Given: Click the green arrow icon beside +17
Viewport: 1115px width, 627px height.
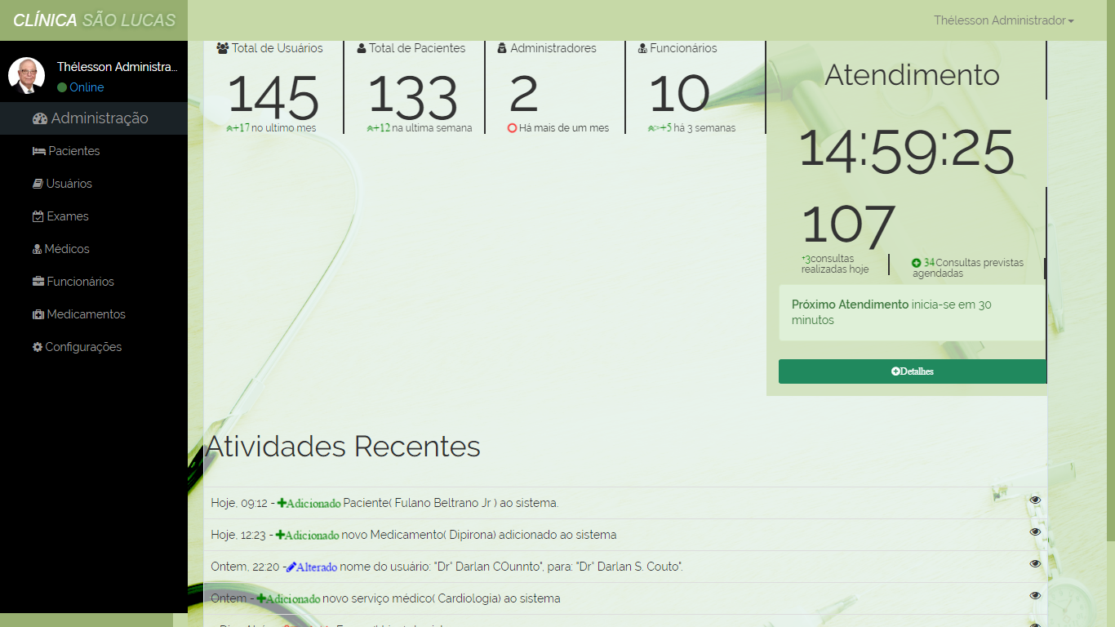Looking at the screenshot, I should click(230, 128).
